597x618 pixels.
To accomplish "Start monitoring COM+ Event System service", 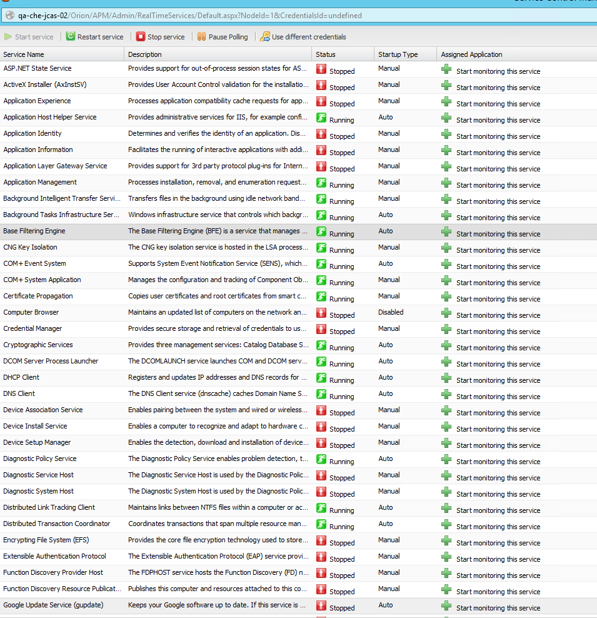I will 498,266.
